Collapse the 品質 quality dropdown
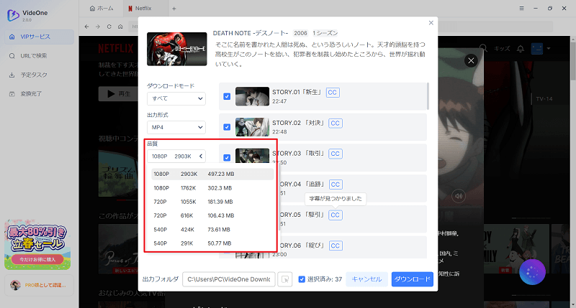This screenshot has width=576, height=308. pos(176,157)
